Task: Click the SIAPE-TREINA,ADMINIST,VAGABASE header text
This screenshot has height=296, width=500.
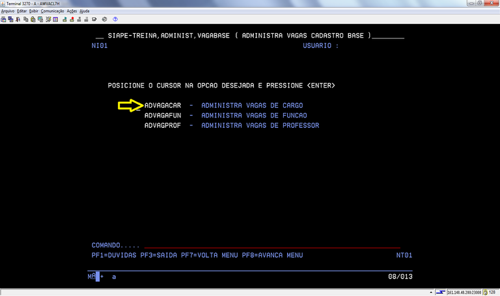Action: 169,36
